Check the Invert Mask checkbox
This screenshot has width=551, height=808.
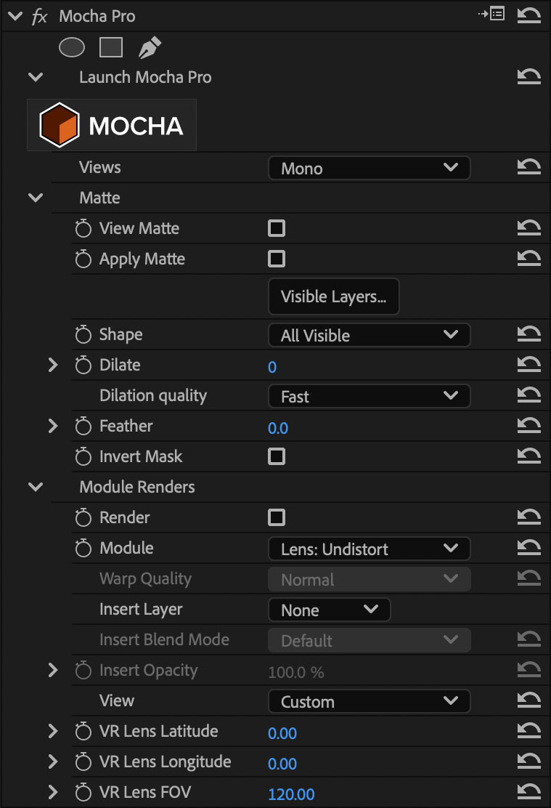point(277,457)
